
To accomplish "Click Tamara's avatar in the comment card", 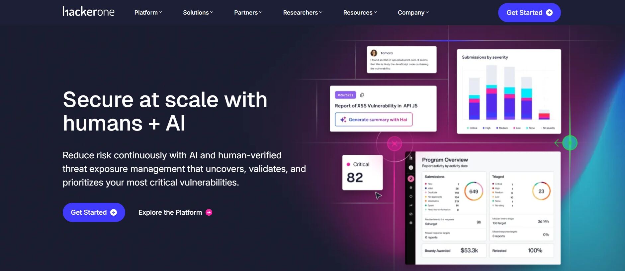I will pyautogui.click(x=374, y=53).
